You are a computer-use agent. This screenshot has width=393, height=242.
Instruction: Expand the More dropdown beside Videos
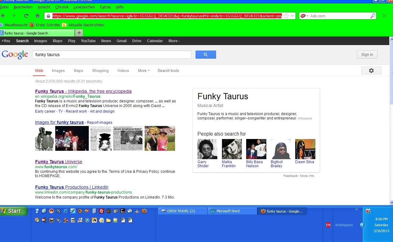coord(144,71)
